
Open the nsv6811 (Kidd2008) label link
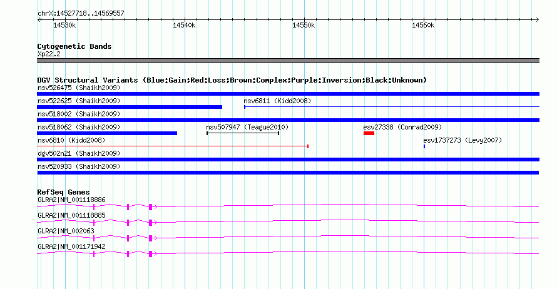277,101
